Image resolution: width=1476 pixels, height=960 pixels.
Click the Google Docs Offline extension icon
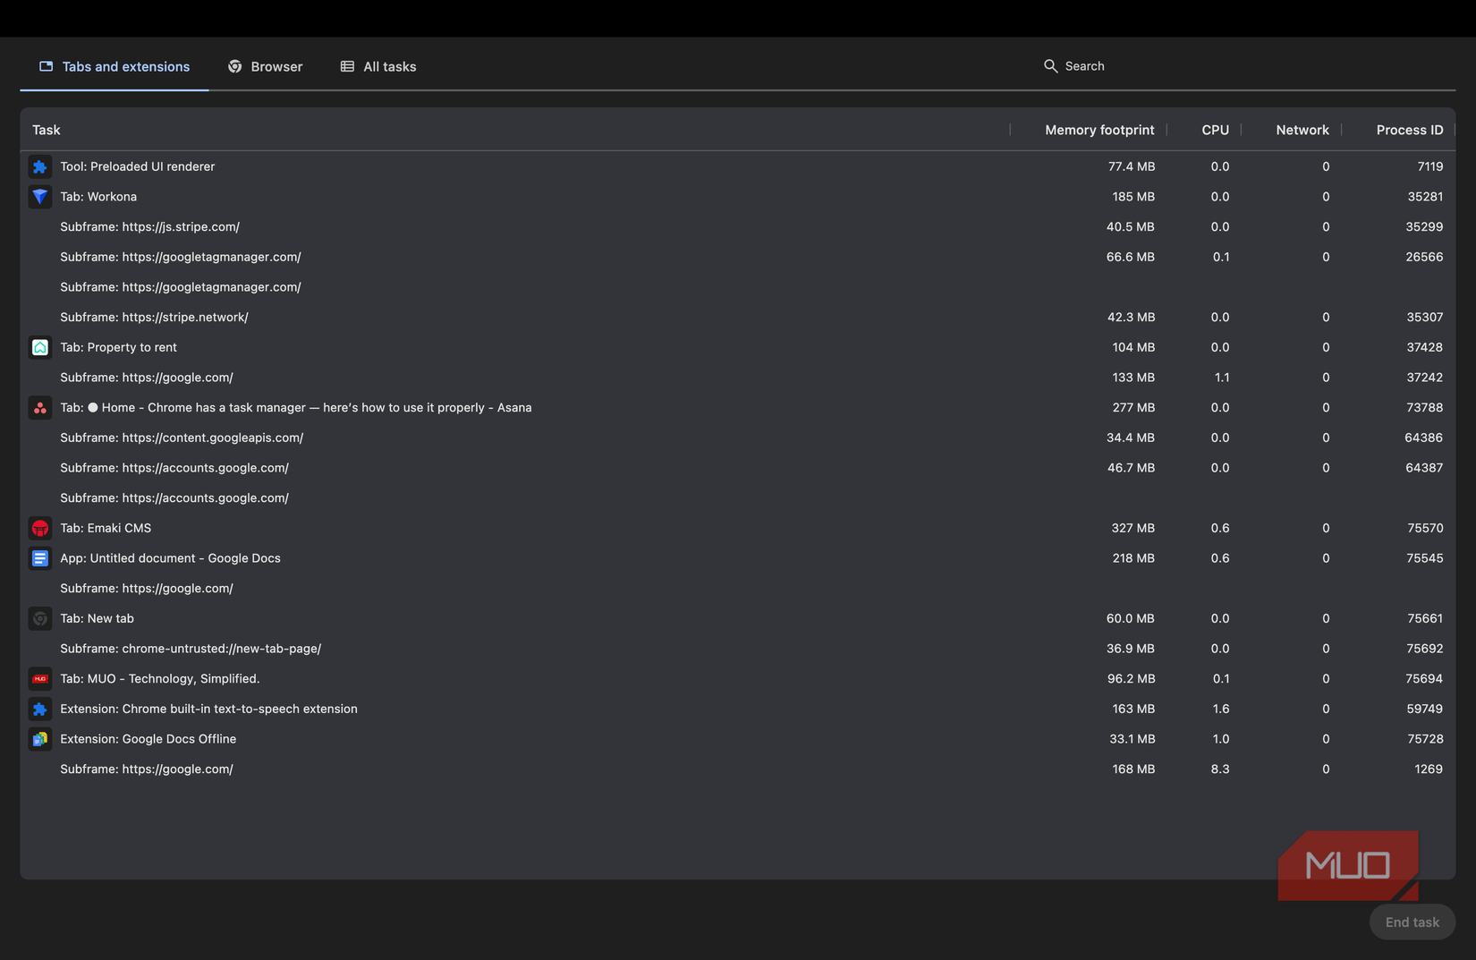(x=40, y=739)
